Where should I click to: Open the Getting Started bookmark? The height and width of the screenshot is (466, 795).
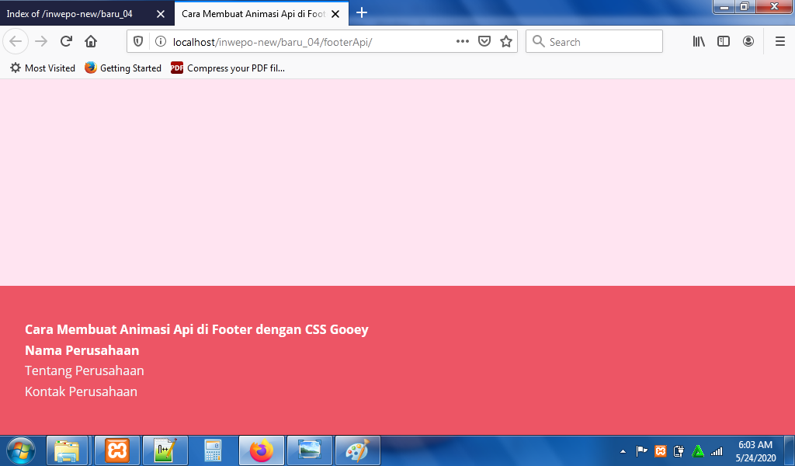pos(123,68)
